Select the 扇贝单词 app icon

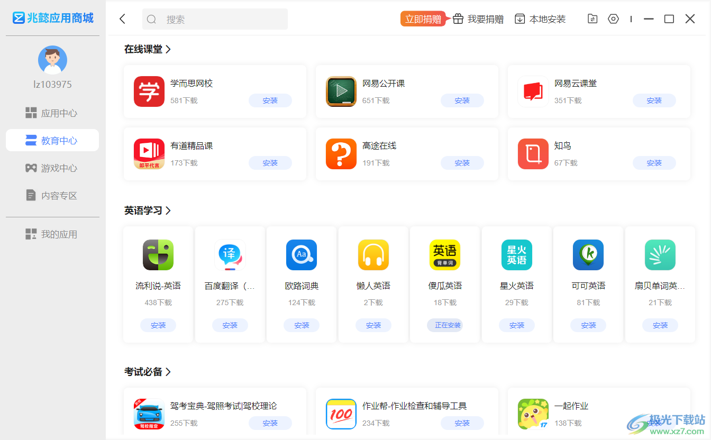click(660, 255)
